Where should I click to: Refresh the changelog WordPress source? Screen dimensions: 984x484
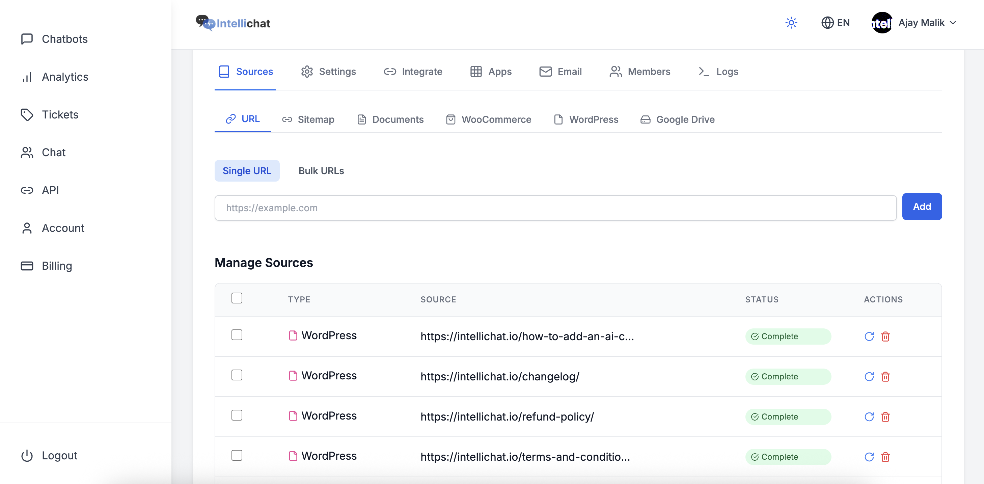[x=869, y=376]
